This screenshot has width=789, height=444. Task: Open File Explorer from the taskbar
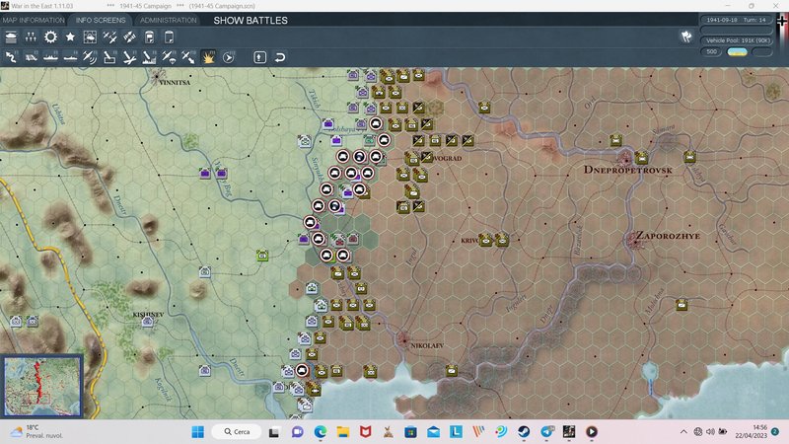pyautogui.click(x=343, y=432)
